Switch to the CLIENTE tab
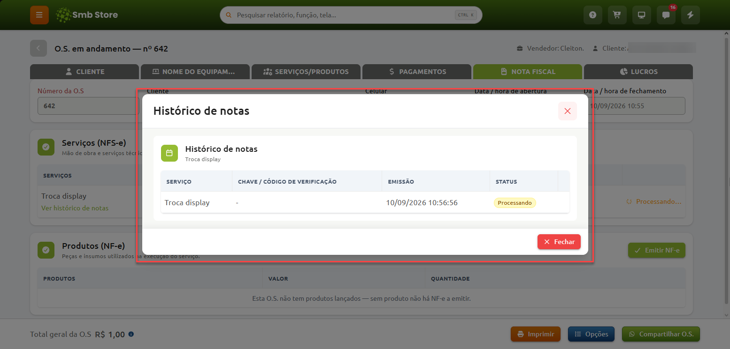 pyautogui.click(x=85, y=72)
